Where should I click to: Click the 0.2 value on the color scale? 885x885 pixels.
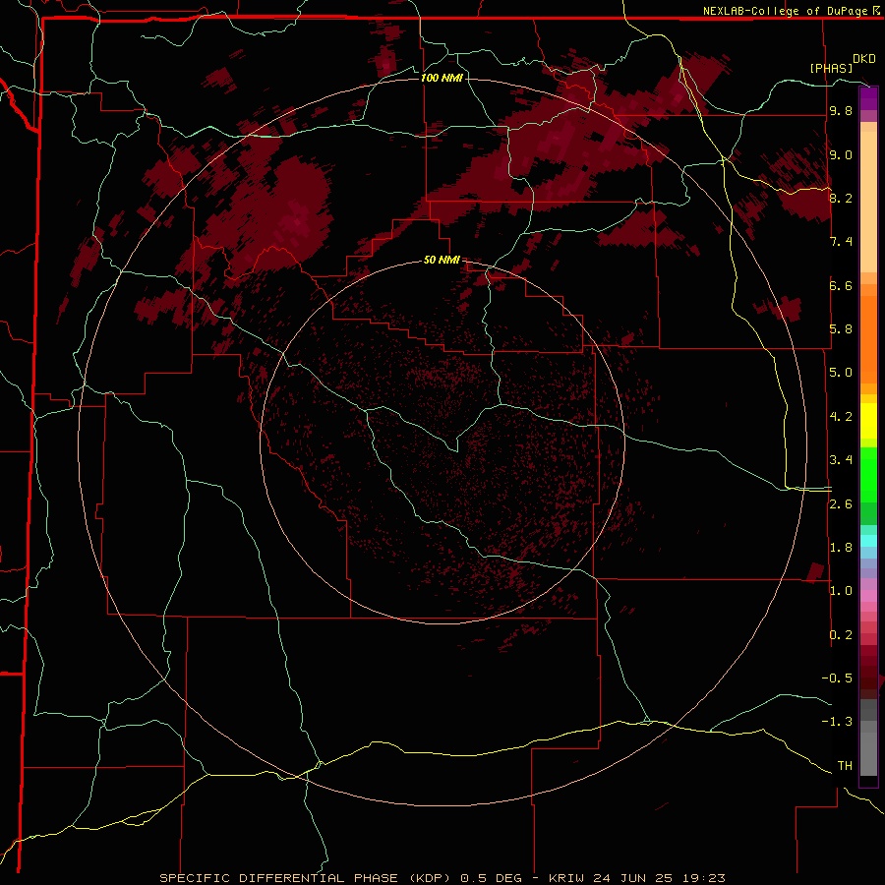(841, 635)
